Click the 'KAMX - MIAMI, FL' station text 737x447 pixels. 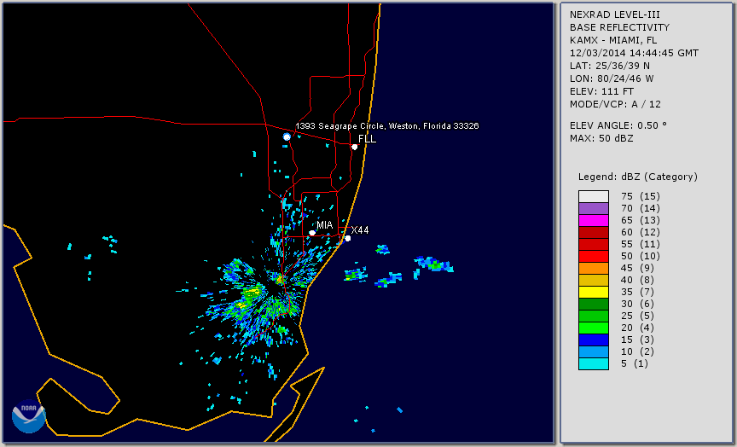tap(613, 40)
